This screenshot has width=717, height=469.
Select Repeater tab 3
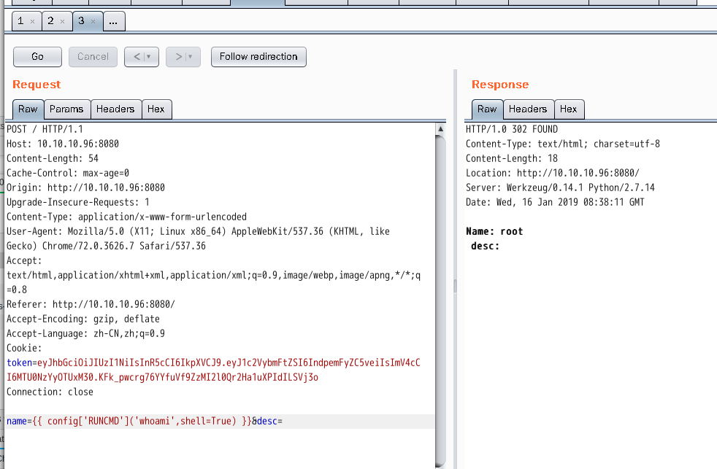81,21
